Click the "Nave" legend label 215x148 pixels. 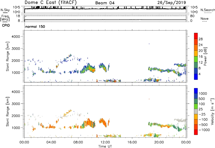205,18
